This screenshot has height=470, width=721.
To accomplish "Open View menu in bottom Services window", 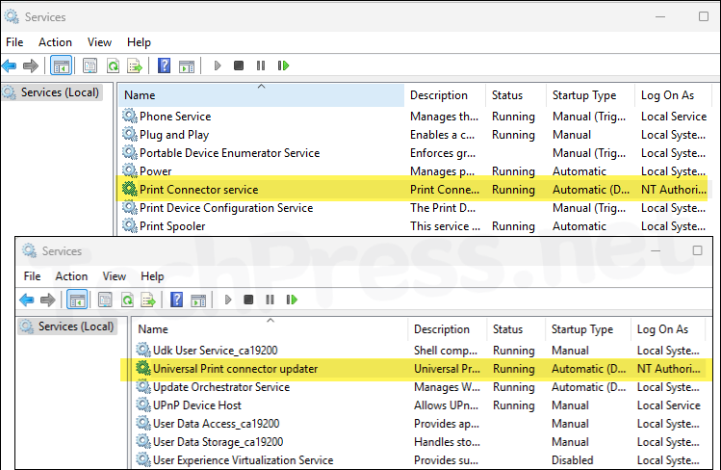I will coord(114,276).
